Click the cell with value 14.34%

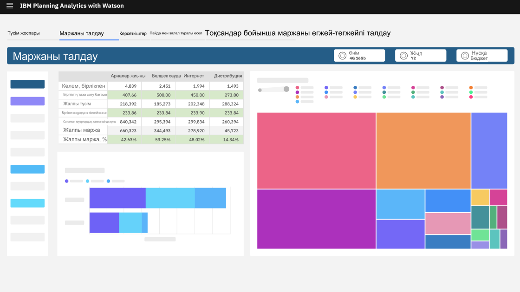[x=227, y=140]
